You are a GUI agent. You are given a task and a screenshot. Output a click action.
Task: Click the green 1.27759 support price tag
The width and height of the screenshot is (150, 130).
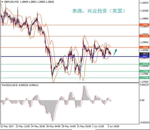pyautogui.click(x=144, y=78)
